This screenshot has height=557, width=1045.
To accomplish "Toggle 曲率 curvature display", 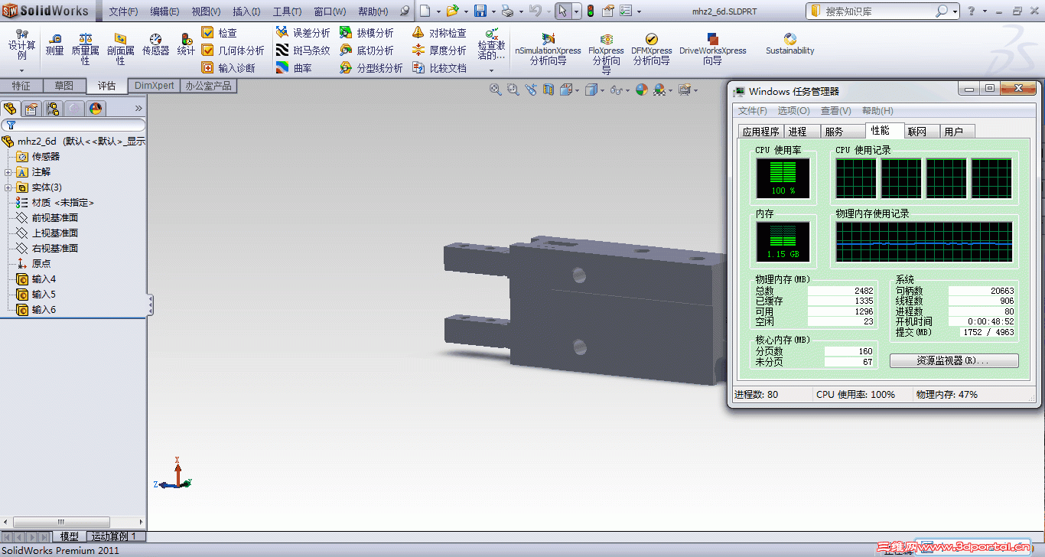I will click(294, 68).
